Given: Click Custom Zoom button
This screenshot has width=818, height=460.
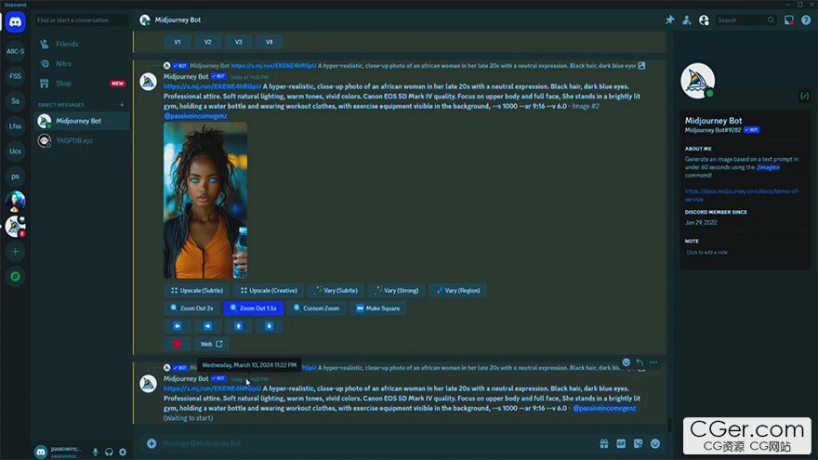Looking at the screenshot, I should click(317, 309).
